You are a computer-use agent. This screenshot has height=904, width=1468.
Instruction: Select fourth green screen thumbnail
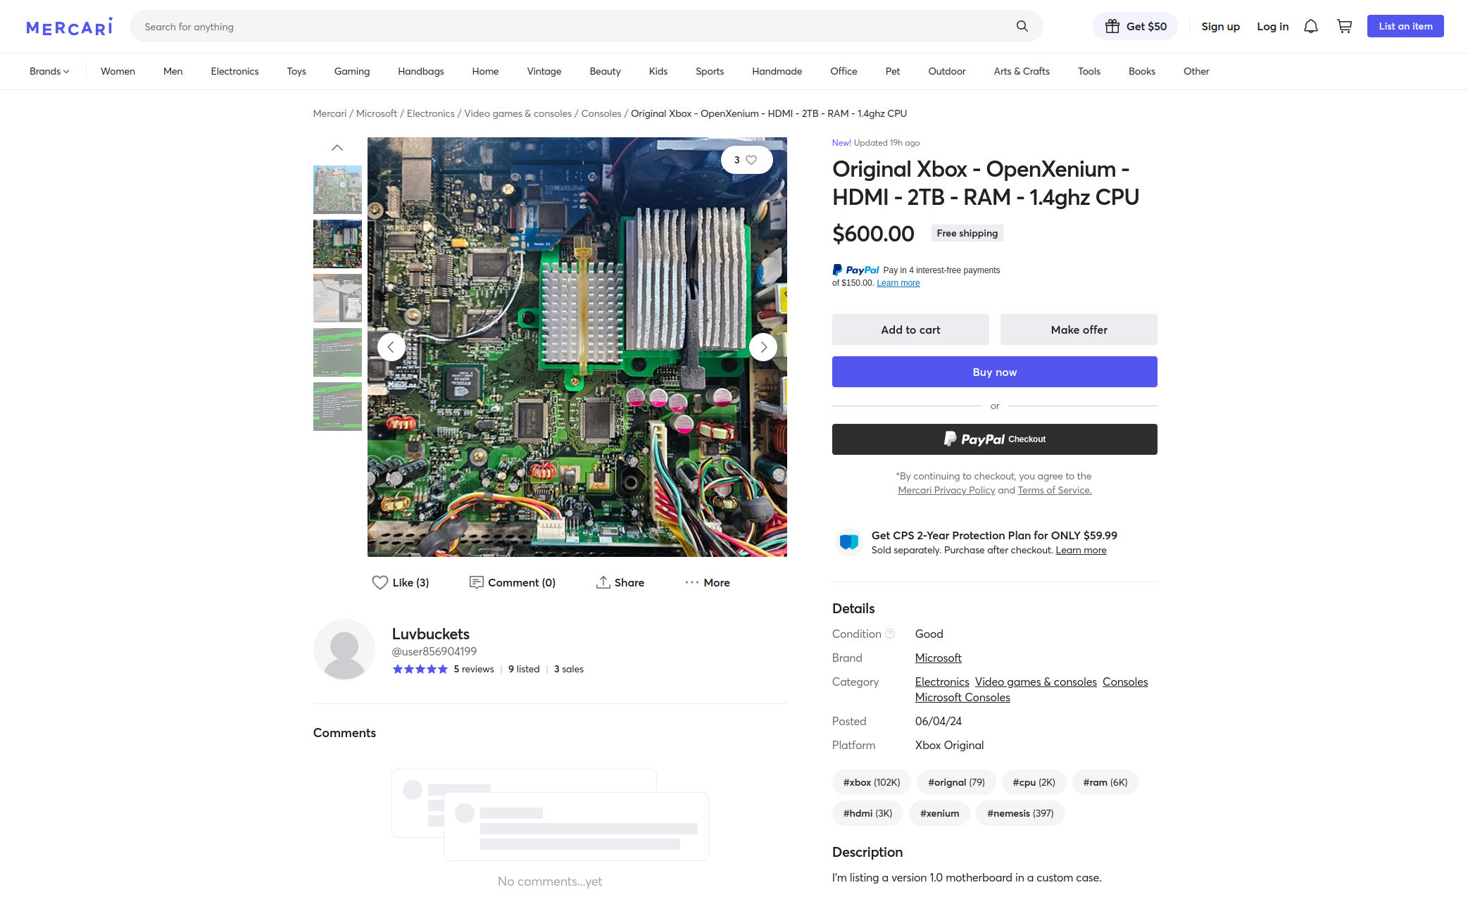(337, 352)
